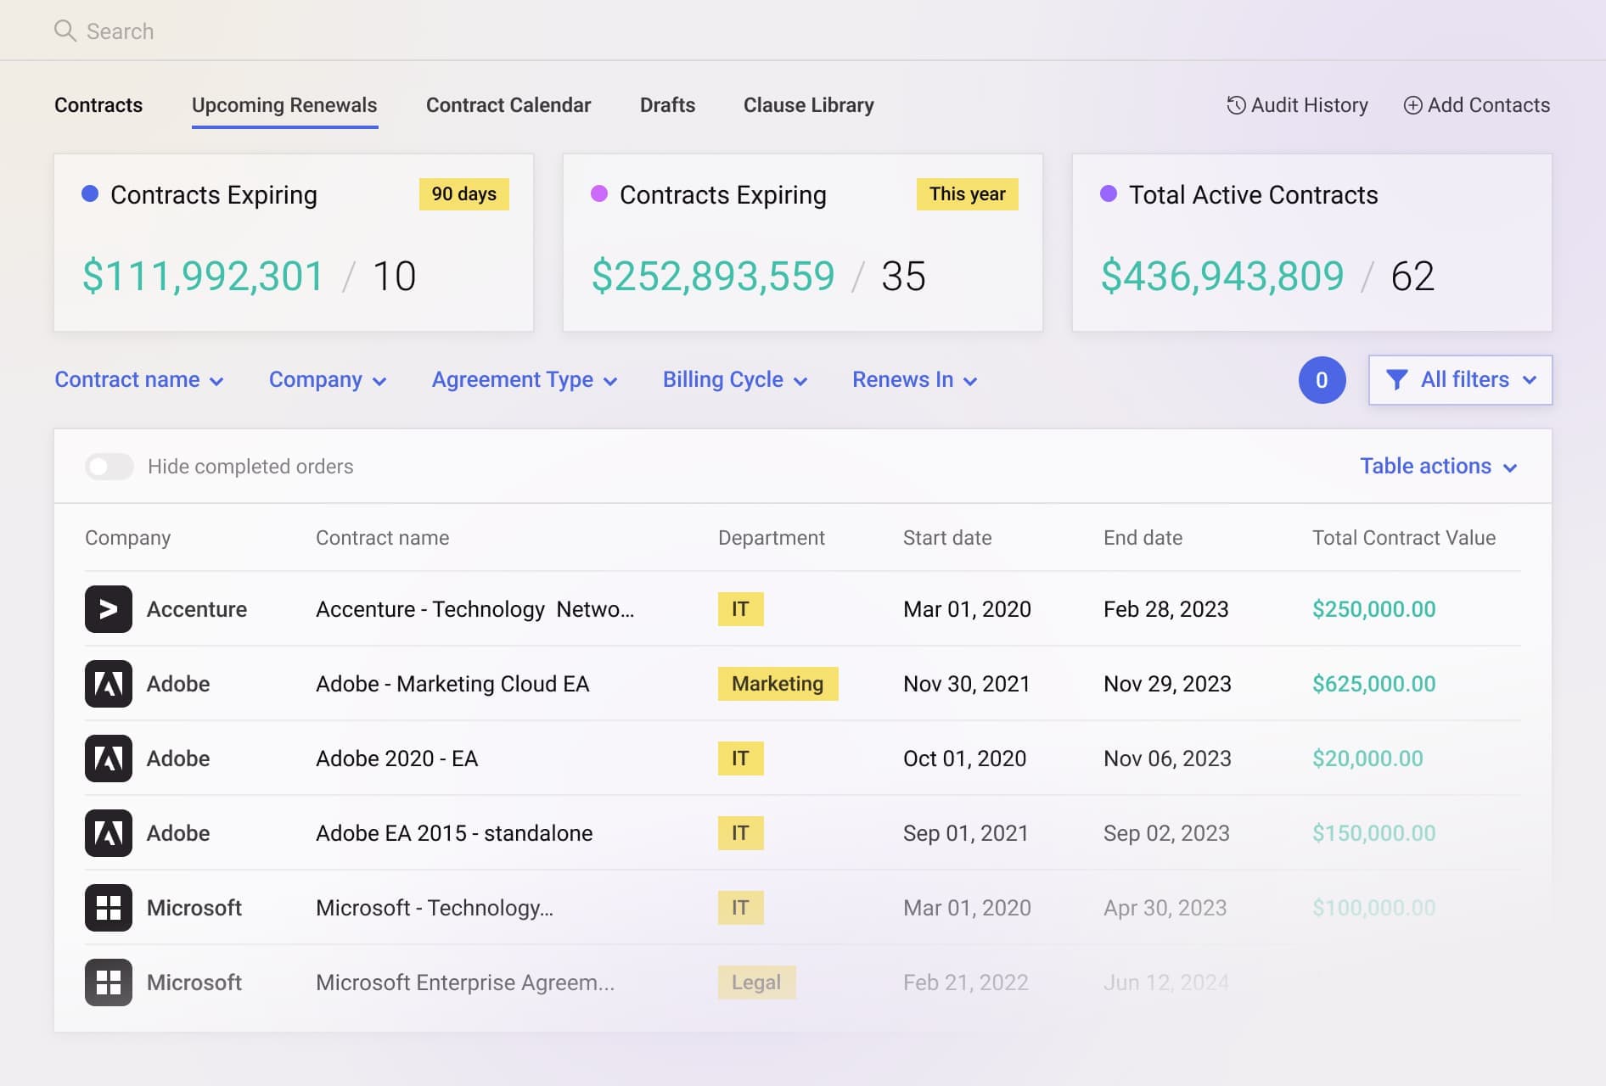Expand the Contract name filter dropdown
Screen dimensions: 1606x1086
(x=139, y=379)
